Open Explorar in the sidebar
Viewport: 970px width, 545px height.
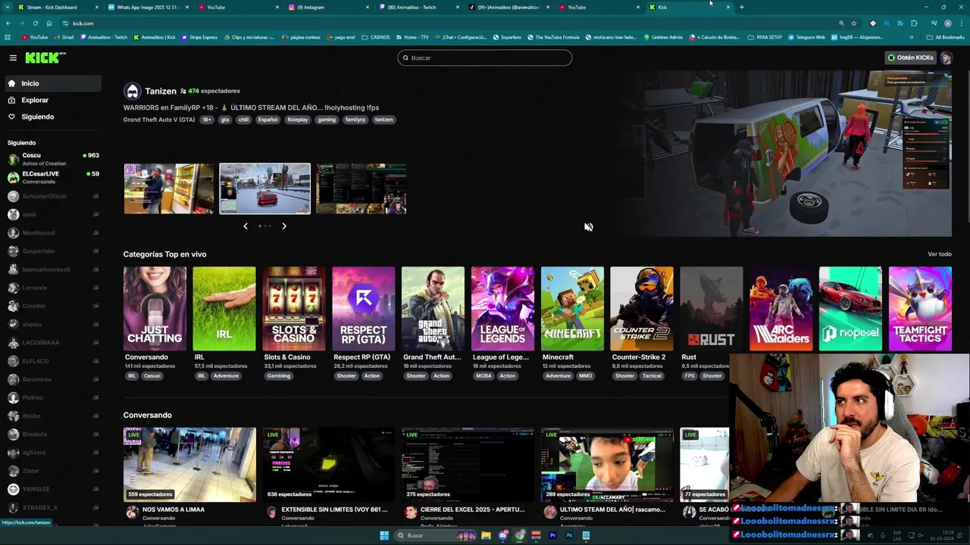click(52, 100)
